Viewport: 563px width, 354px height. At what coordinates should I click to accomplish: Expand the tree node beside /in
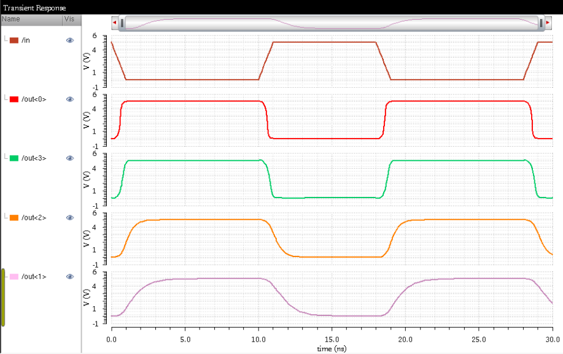pos(5,40)
